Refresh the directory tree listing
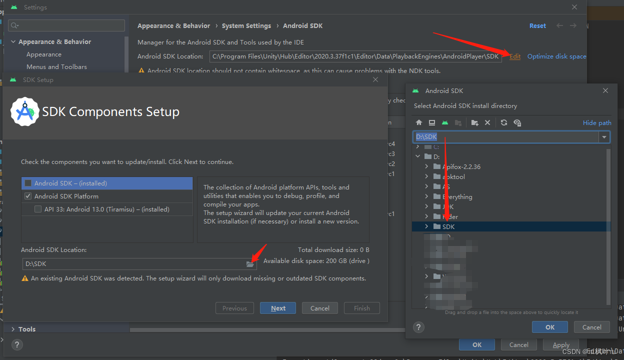This screenshot has height=360, width=624. point(504,122)
